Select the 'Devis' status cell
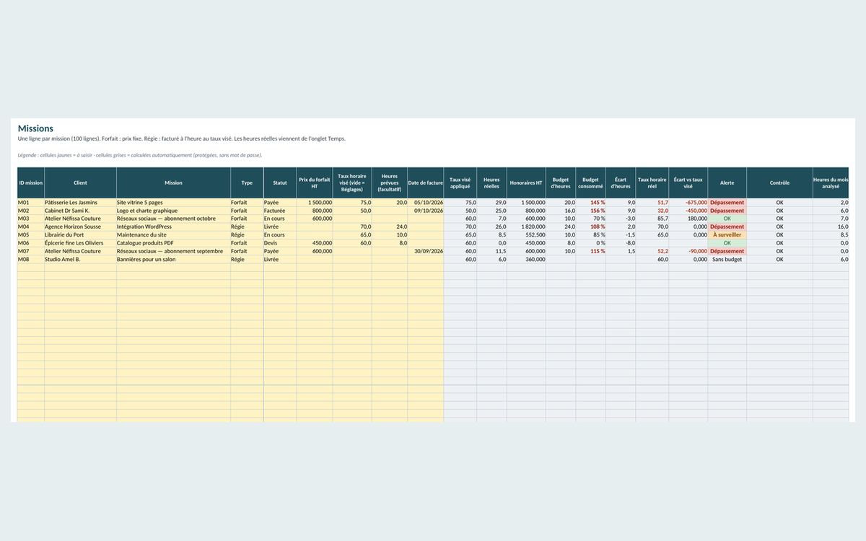This screenshot has width=866, height=541. click(x=280, y=243)
